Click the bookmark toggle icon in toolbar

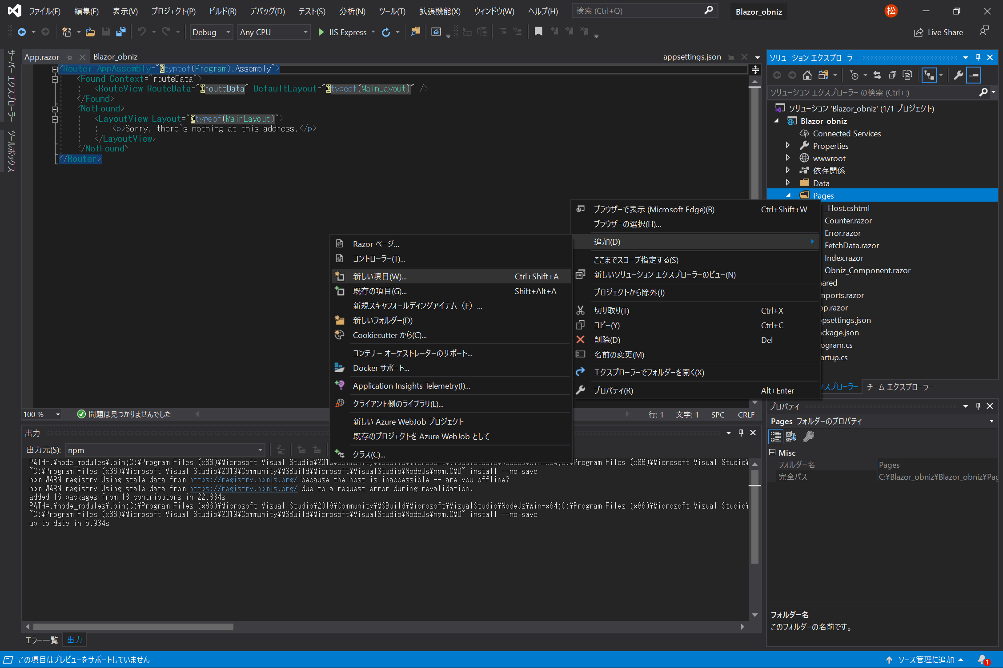(x=538, y=32)
